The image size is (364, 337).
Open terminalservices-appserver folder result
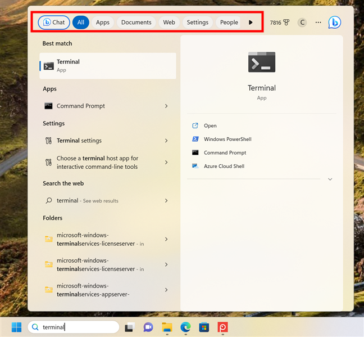coord(108,290)
